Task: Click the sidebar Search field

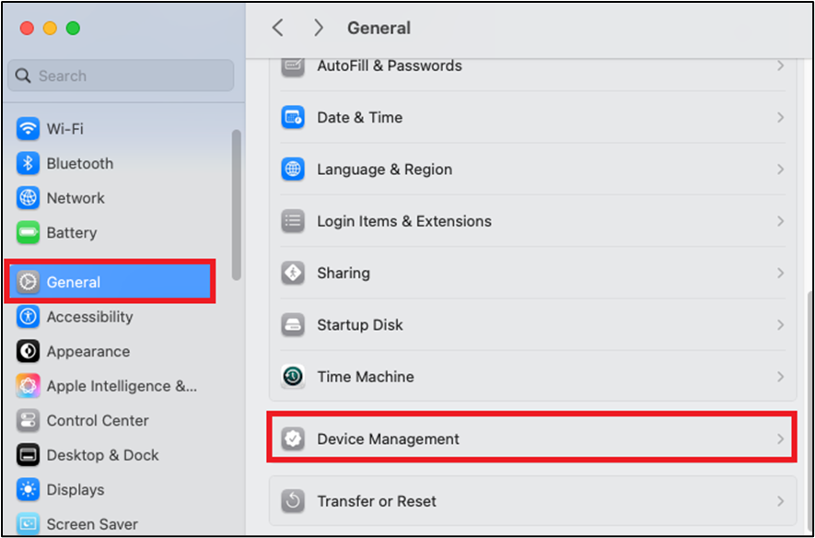Action: pyautogui.click(x=122, y=76)
